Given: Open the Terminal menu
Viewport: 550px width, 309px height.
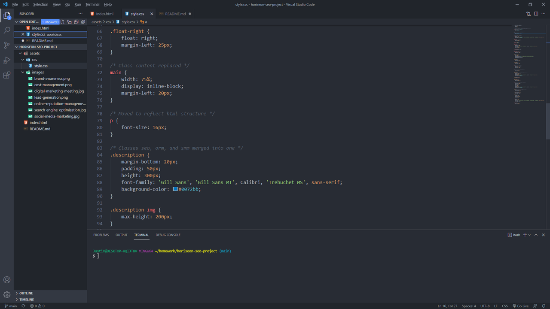Looking at the screenshot, I should (92, 4).
